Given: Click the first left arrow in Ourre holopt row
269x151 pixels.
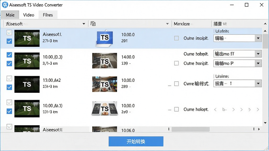Looking at the screenshot, I should click(x=215, y=110).
